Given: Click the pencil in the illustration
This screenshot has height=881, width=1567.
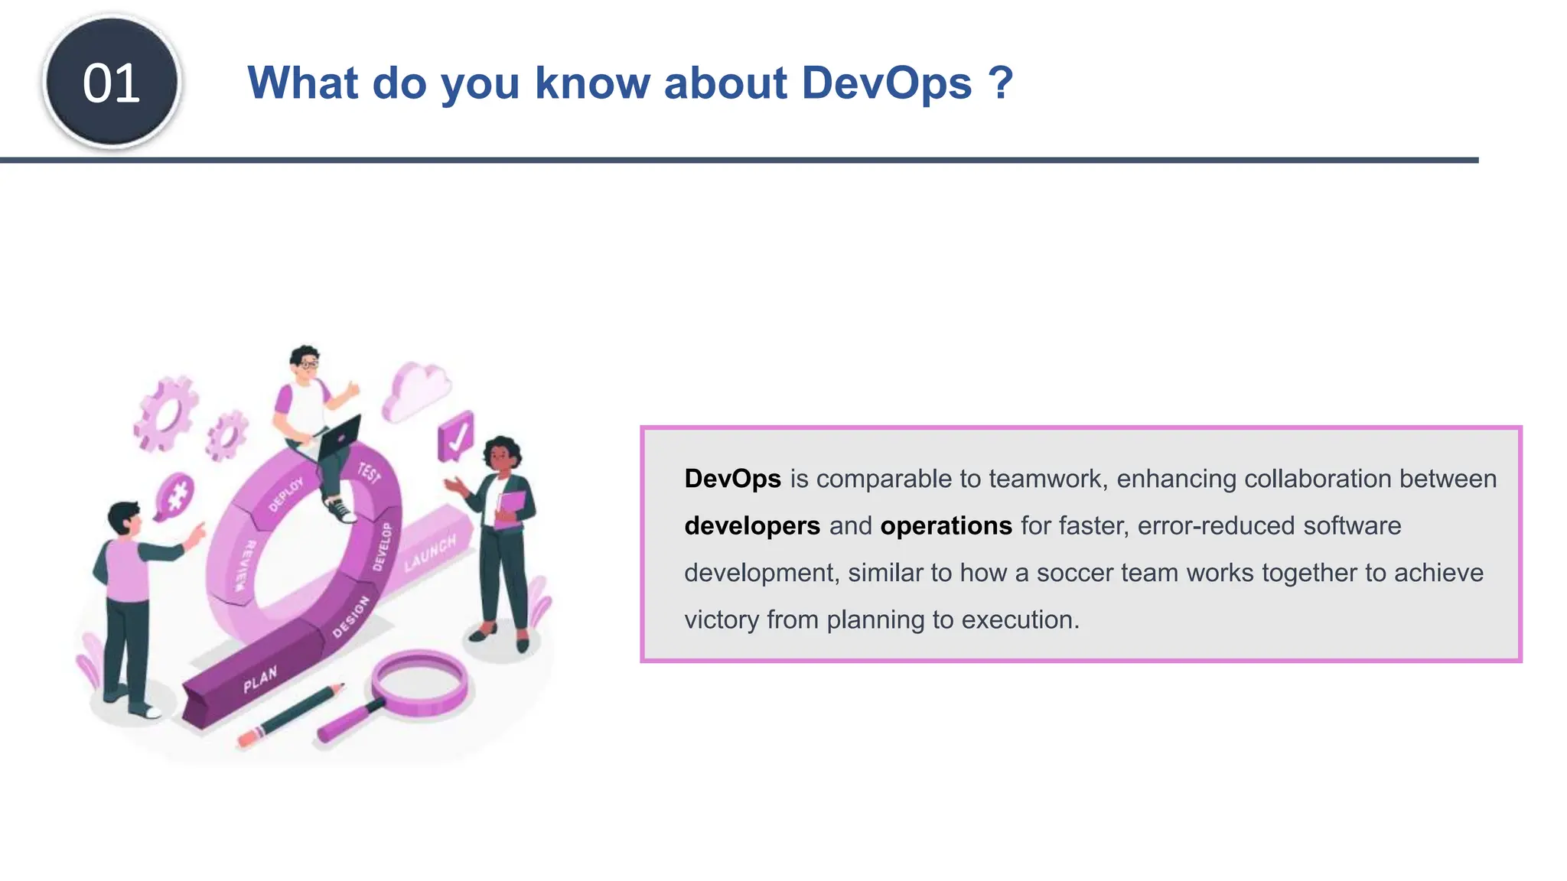Looking at the screenshot, I should click(291, 715).
